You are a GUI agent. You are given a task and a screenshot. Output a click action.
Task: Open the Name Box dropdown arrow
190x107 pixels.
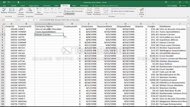click(14, 20)
